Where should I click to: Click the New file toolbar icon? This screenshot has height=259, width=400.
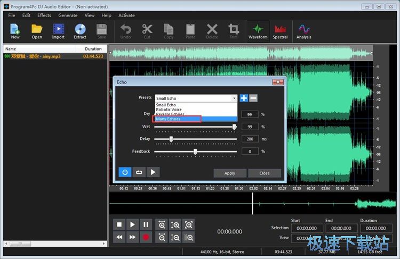coord(15,31)
